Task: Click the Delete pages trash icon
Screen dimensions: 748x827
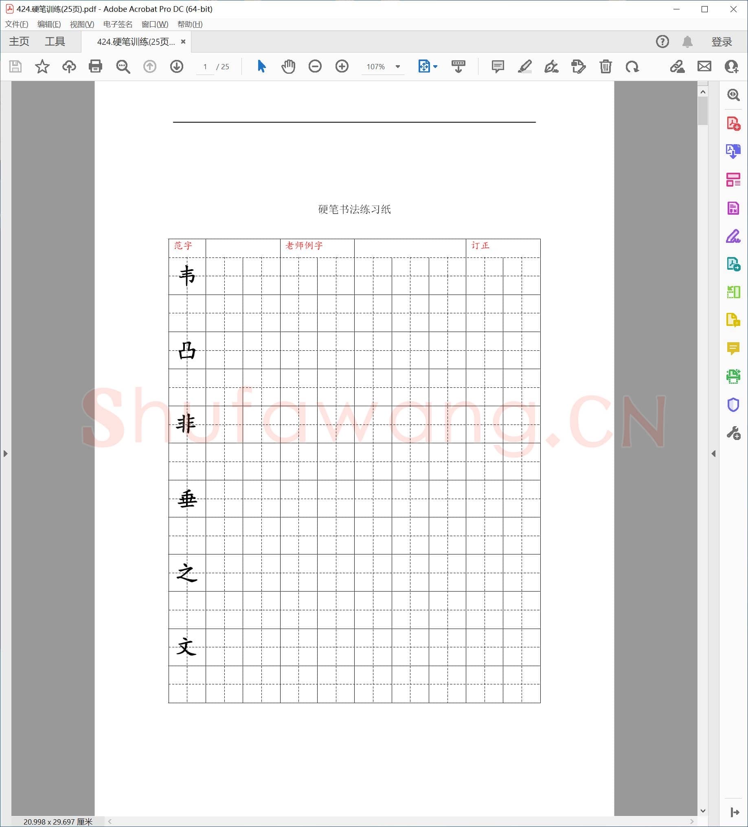Action: tap(606, 66)
